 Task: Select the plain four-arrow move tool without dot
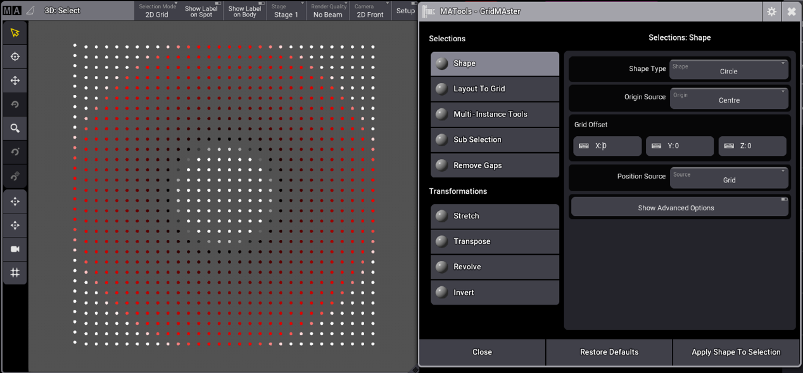(15, 81)
